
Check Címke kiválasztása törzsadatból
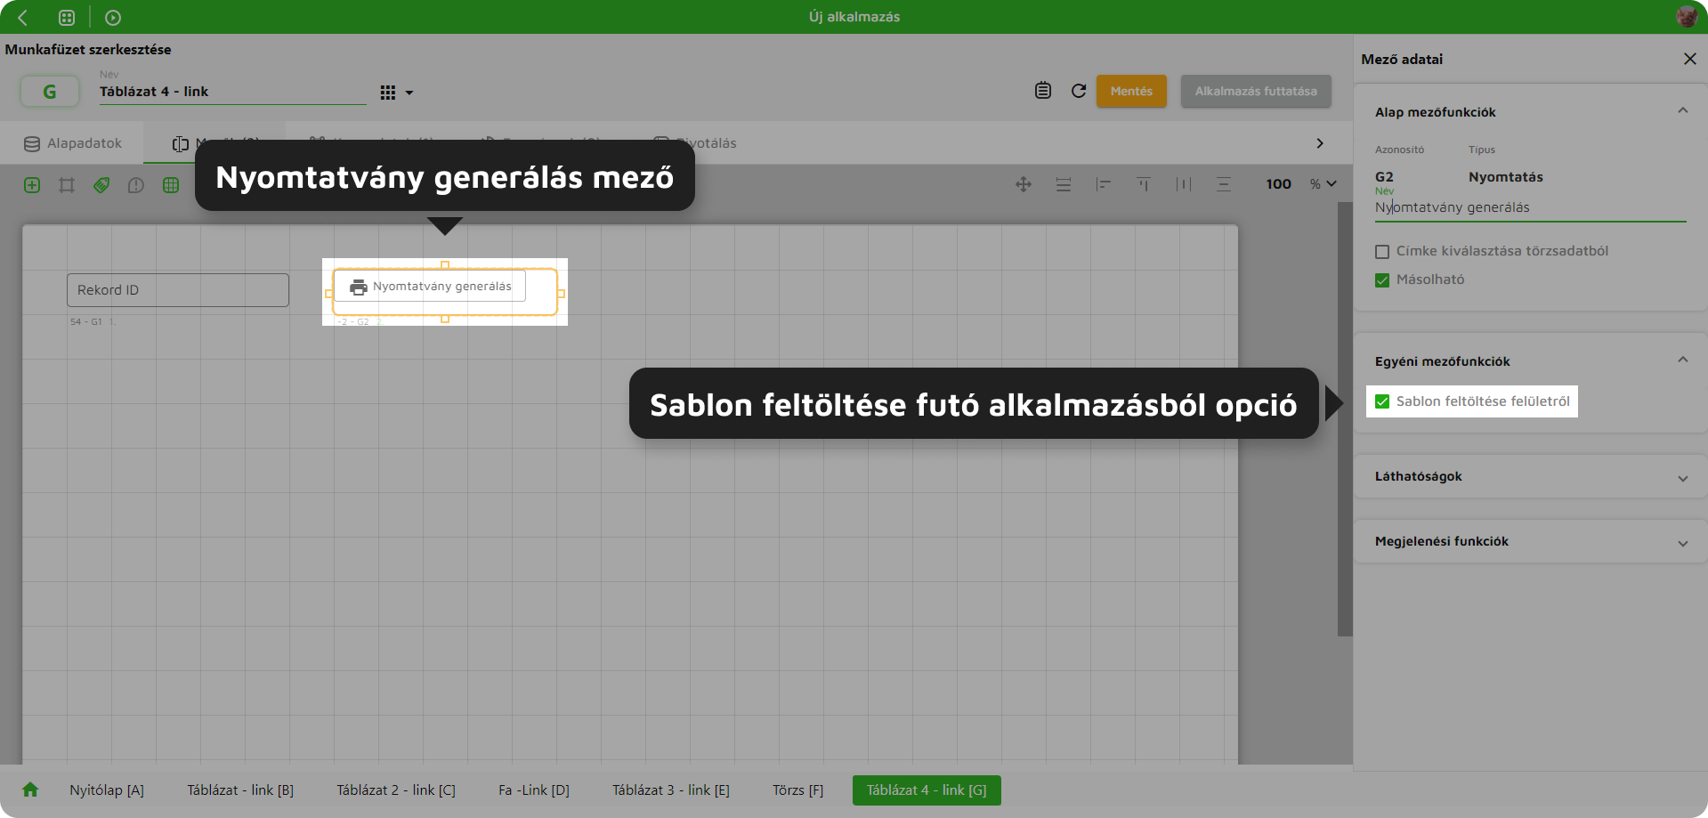(1382, 252)
